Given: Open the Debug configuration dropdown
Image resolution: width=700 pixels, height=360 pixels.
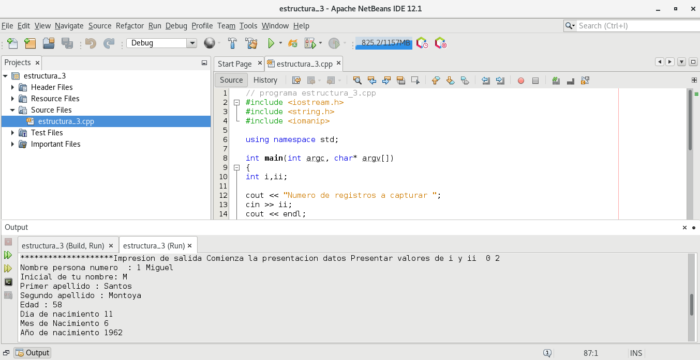Looking at the screenshot, I should click(191, 43).
